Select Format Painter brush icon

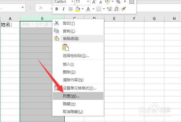click(x=123, y=9)
